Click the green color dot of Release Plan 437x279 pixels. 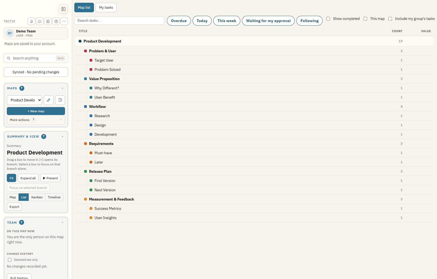[85, 171]
